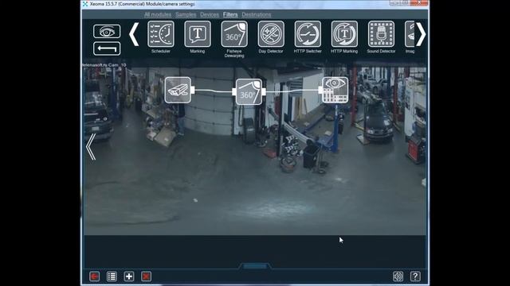Open the main menu list icon
The height and width of the screenshot is (286, 510).
(x=112, y=276)
